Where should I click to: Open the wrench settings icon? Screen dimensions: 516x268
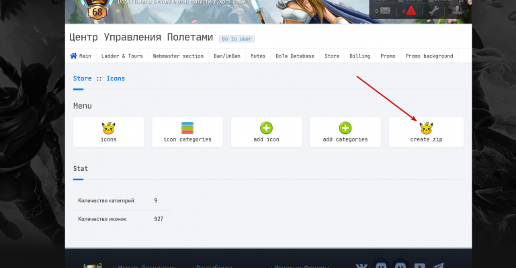[x=433, y=11]
